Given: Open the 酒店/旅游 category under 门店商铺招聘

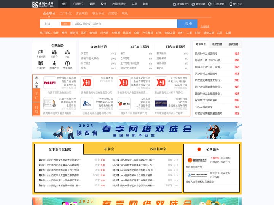Looking at the screenshot, I should point(161,63).
